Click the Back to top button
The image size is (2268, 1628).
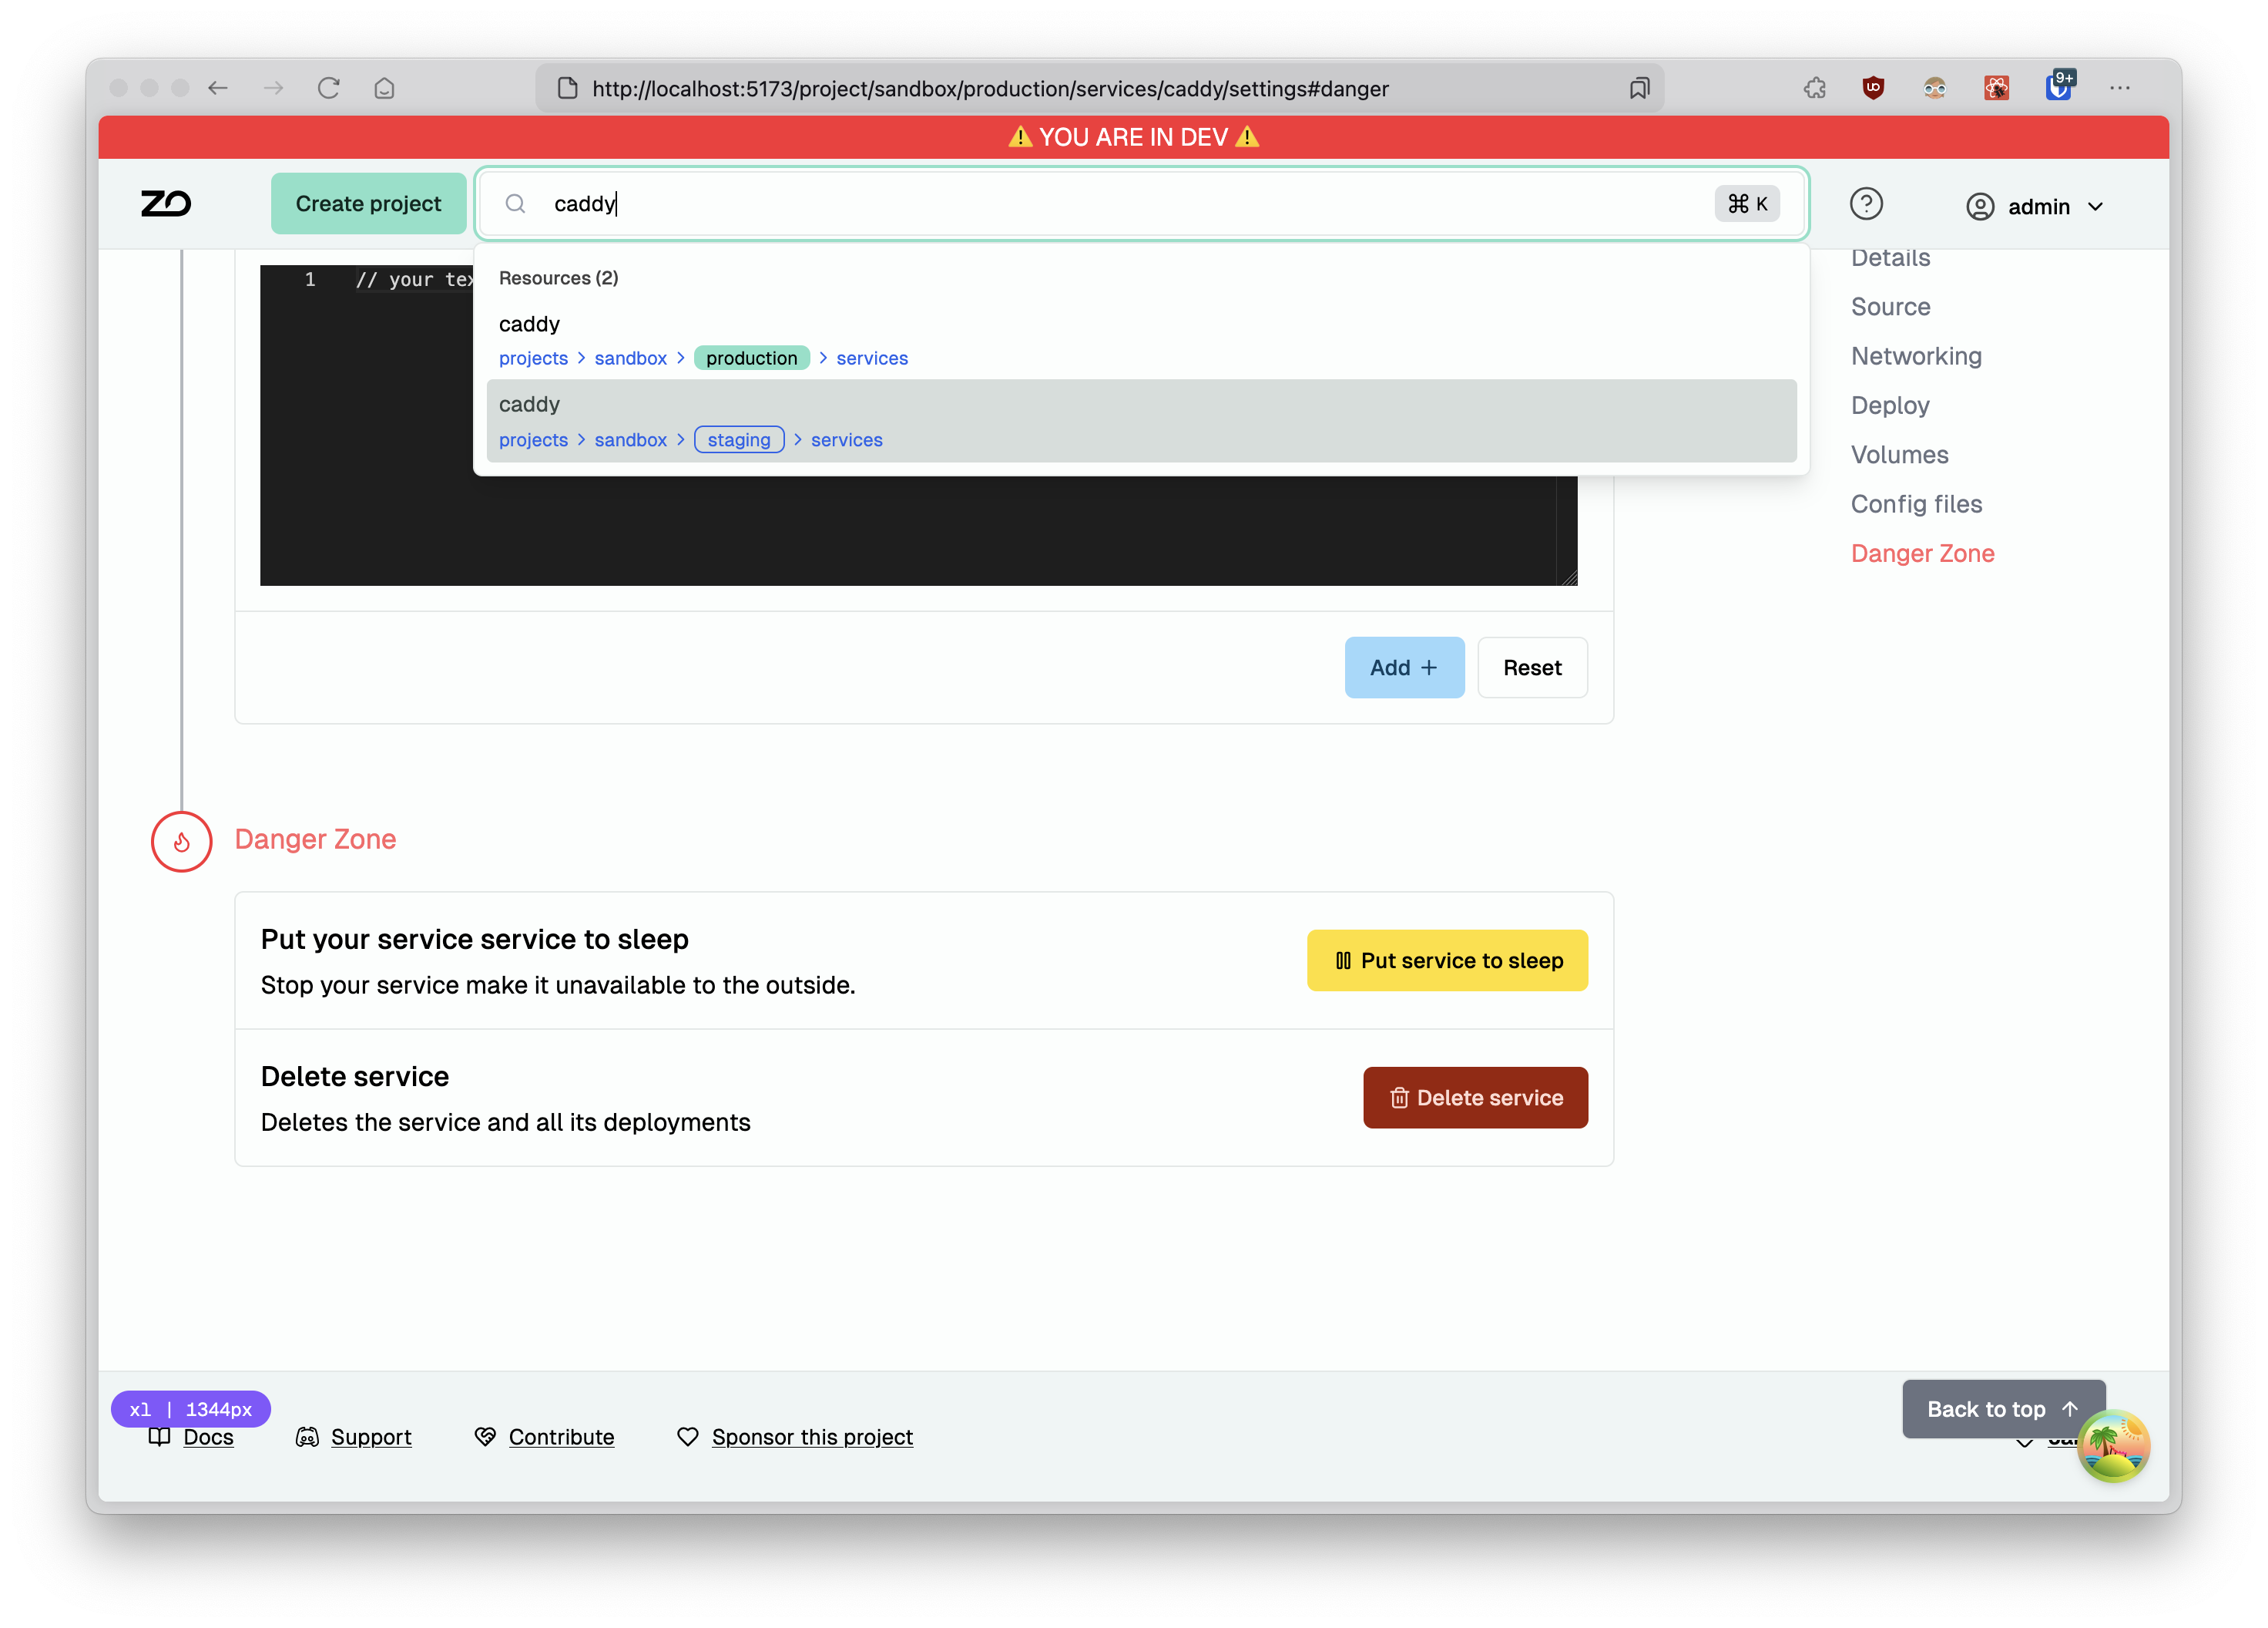(x=2002, y=1409)
